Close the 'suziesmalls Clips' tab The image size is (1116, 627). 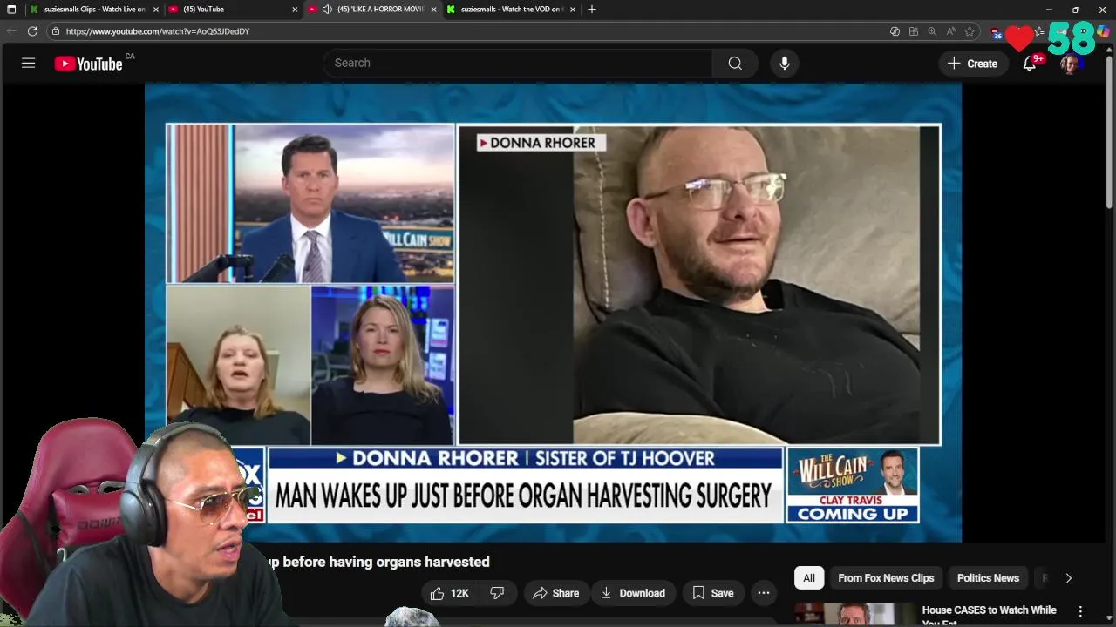point(155,10)
